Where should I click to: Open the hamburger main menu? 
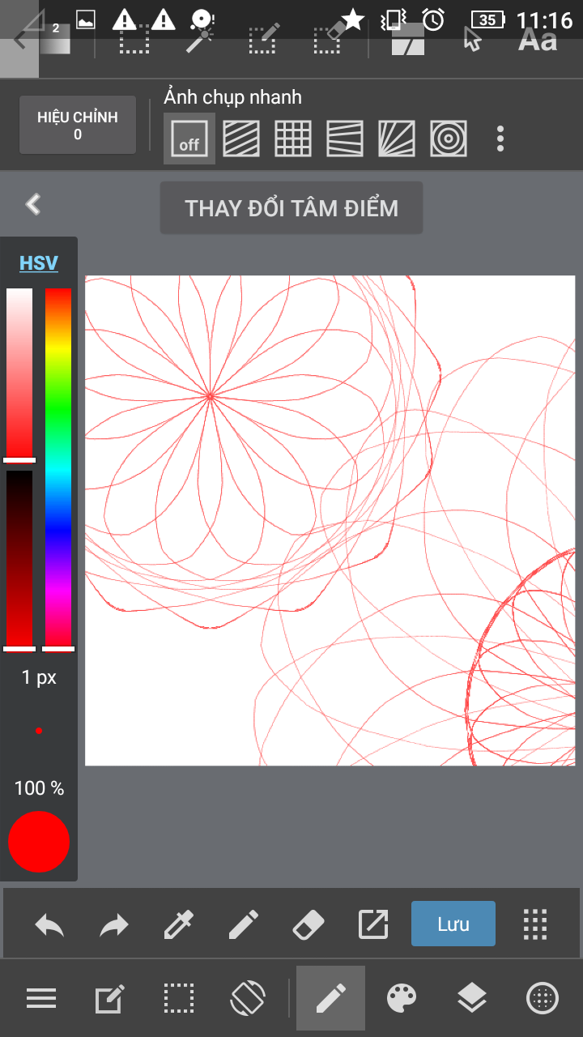click(41, 999)
